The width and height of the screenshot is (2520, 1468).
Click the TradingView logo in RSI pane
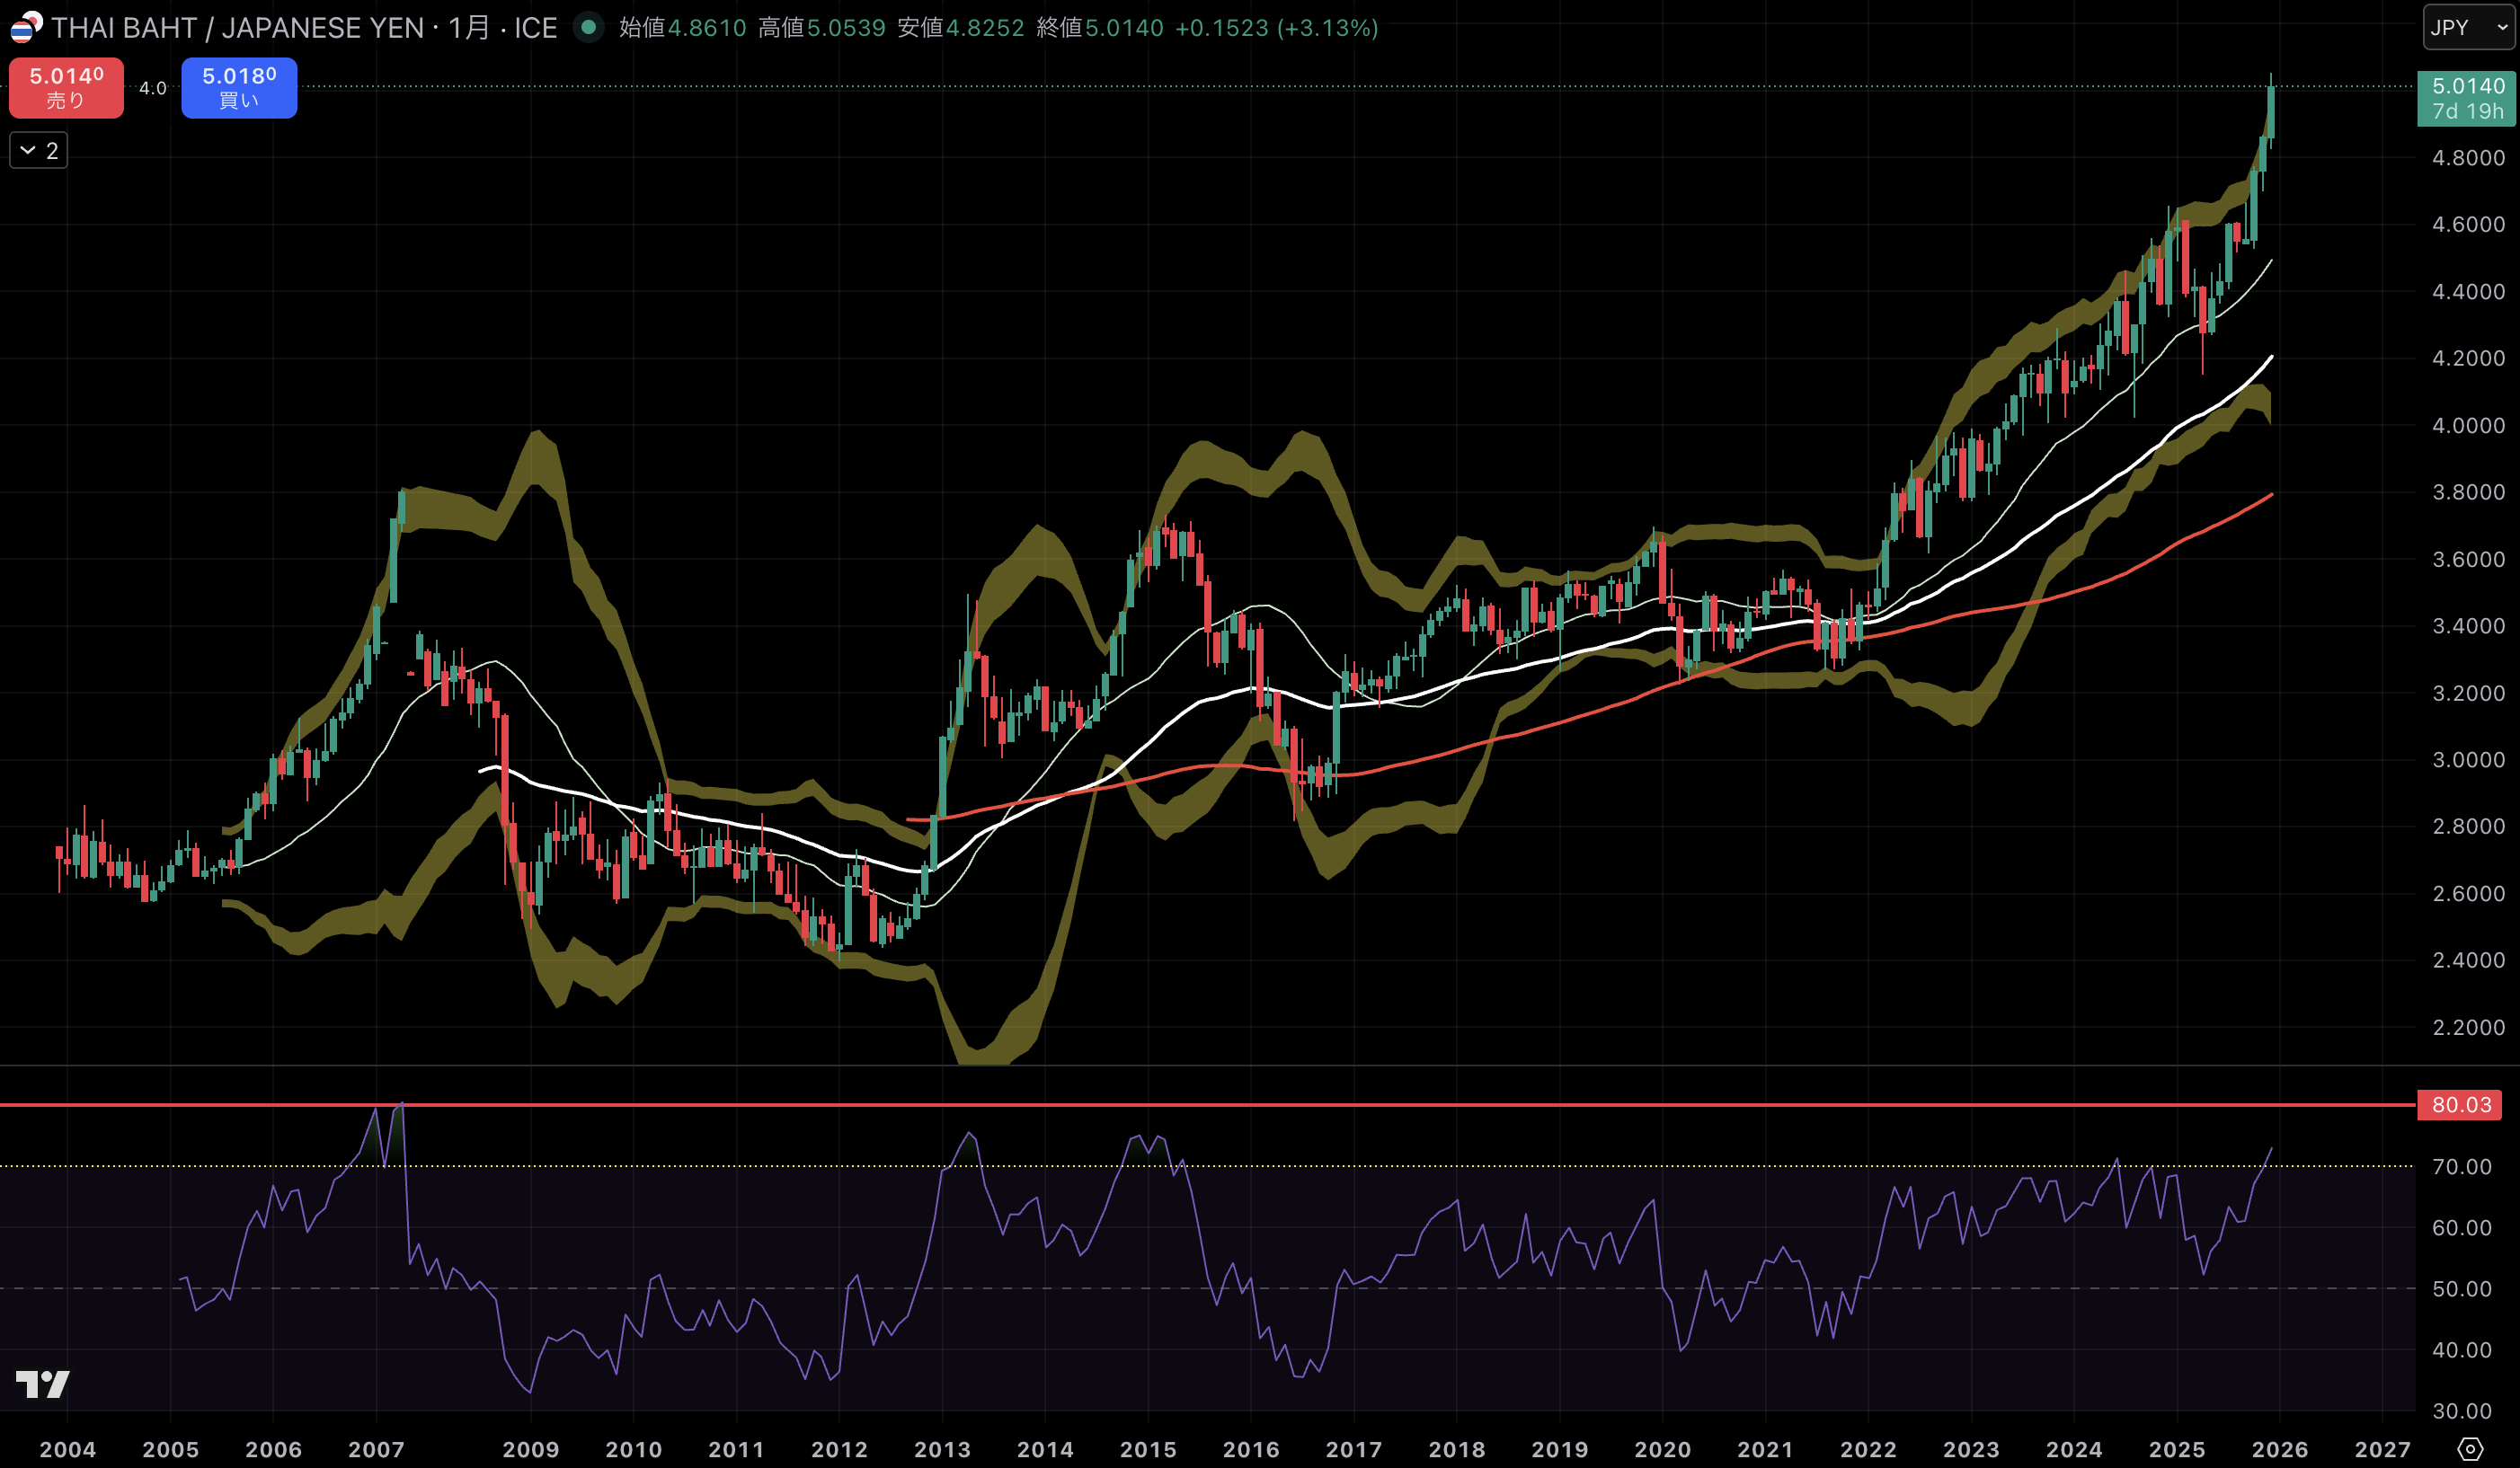pos(43,1384)
